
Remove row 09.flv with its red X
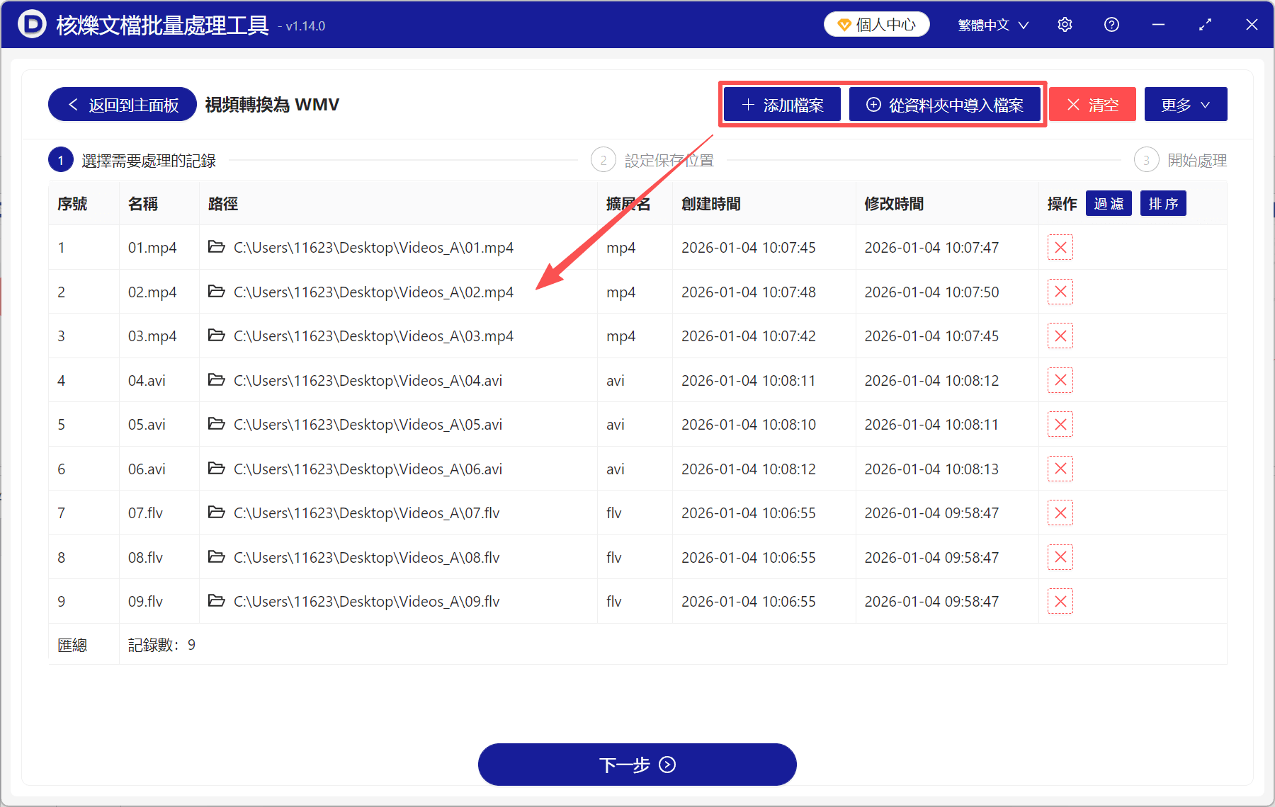(x=1060, y=602)
